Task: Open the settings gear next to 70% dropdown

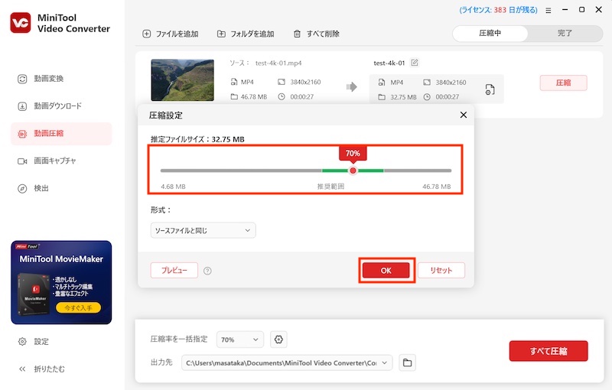Action: [x=278, y=340]
